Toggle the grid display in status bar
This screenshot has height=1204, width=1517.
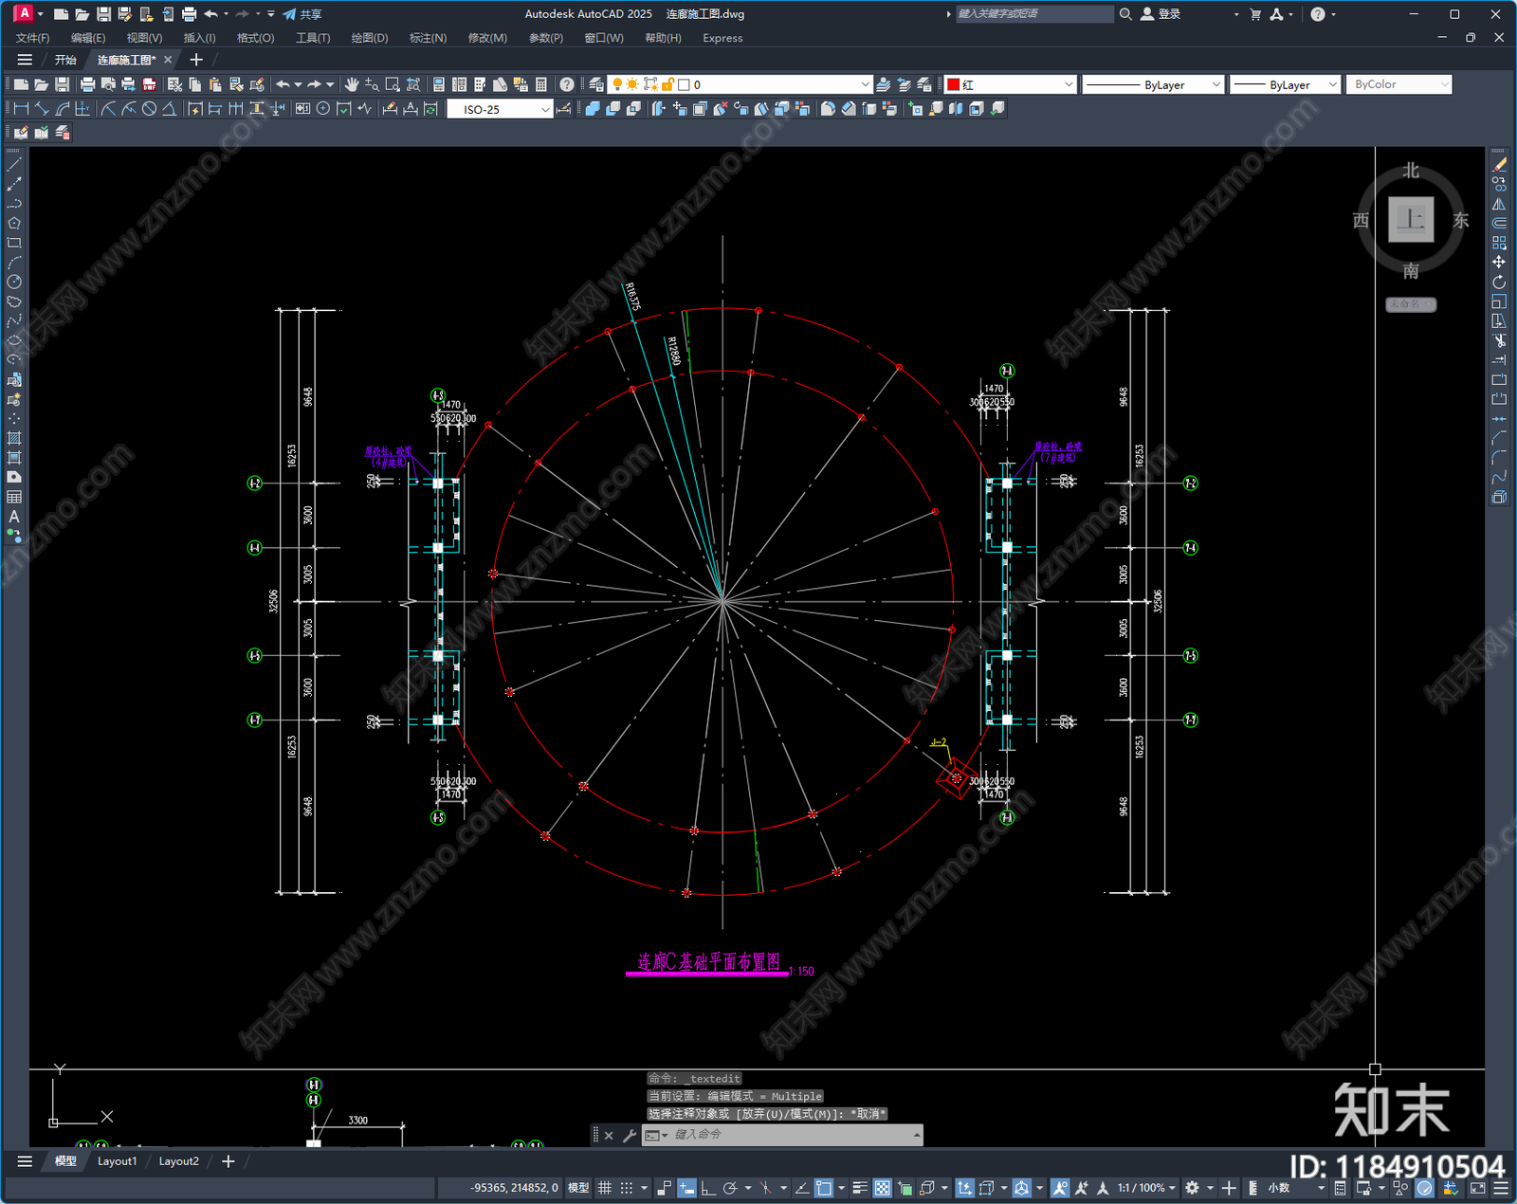click(604, 1188)
